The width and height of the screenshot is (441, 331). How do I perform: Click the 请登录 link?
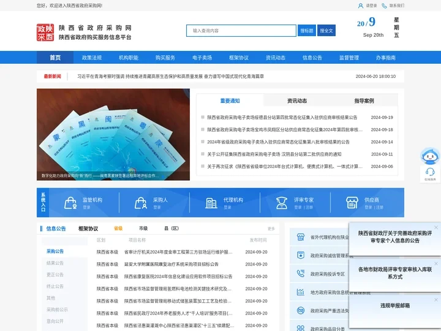click(371, 6)
